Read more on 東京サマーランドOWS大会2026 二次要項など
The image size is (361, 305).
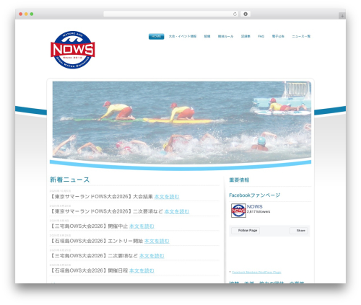177,211
